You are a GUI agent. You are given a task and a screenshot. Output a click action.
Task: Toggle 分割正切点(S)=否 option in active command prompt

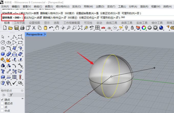(89, 18)
